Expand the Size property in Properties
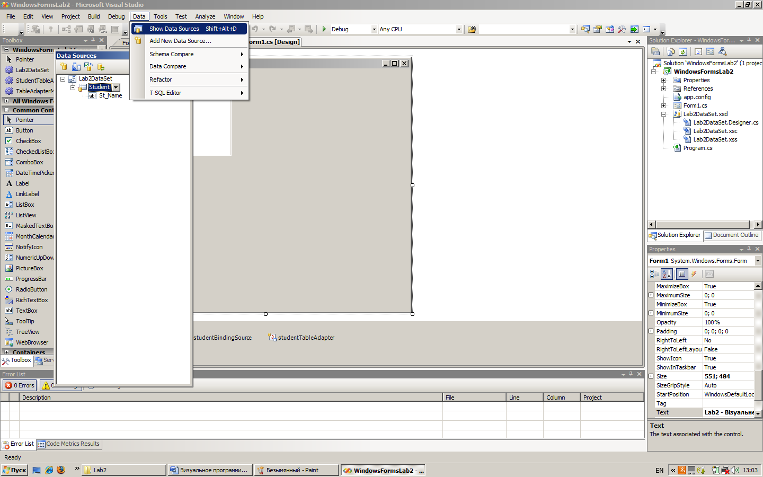This screenshot has height=477, width=763. [651, 376]
